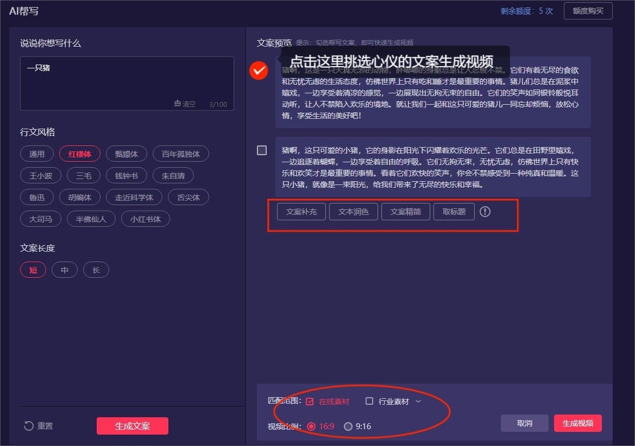
Task: Select the 朱自清 style tag
Action: point(173,175)
